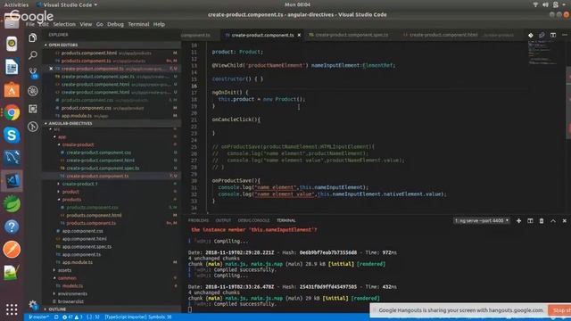Open the Debug view (crossed bug icon)

33,91
